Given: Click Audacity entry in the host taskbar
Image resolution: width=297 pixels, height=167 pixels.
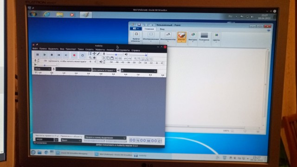Looking at the screenshot, I should [x=140, y=155].
